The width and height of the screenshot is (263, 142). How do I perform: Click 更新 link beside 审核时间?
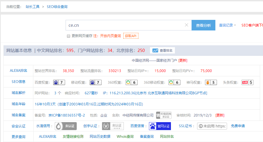[x=220, y=115]
